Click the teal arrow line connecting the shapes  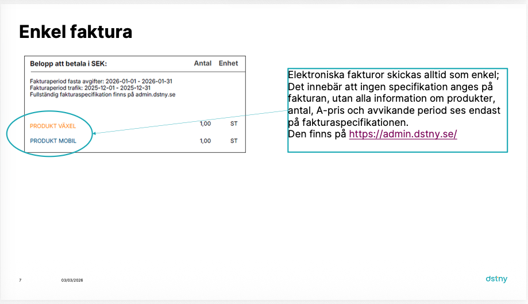point(190,121)
